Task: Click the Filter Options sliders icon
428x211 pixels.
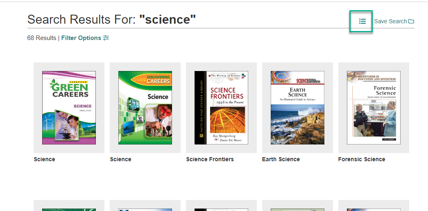Action: coord(106,38)
